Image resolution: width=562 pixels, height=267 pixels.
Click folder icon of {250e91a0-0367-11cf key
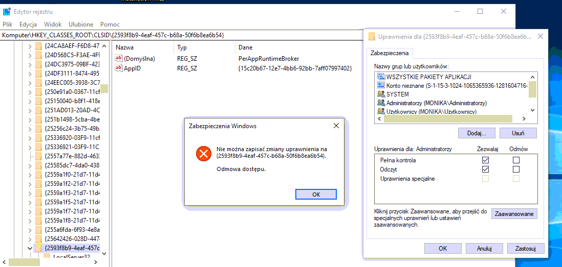(x=39, y=91)
